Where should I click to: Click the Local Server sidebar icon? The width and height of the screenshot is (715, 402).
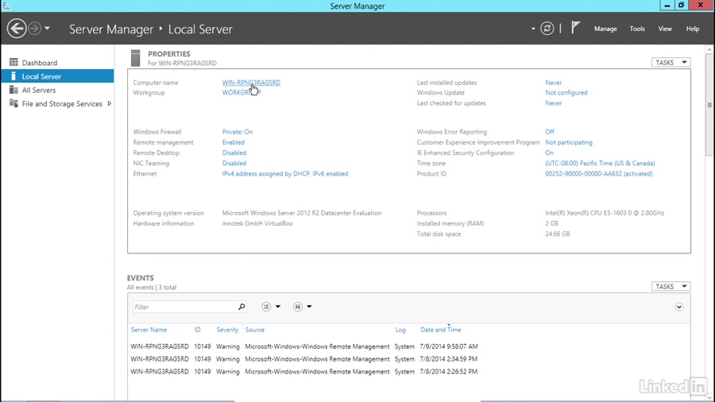pyautogui.click(x=14, y=76)
